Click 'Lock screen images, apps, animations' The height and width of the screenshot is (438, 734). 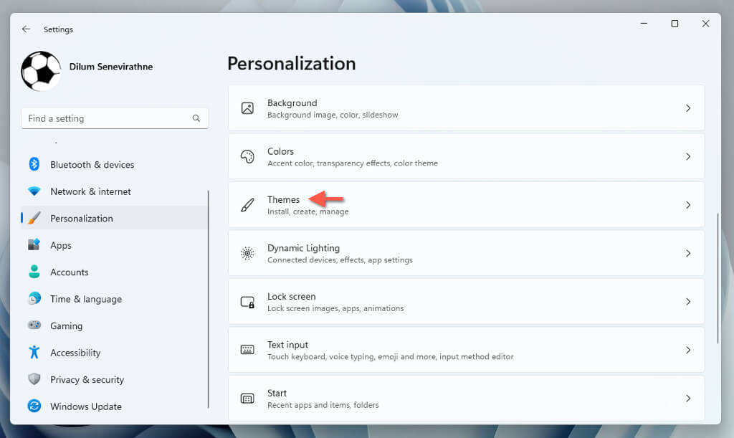coord(335,308)
